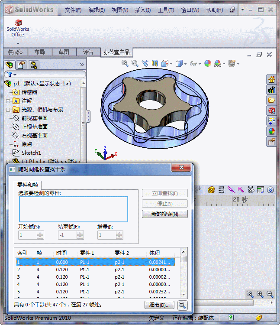The height and width of the screenshot is (325, 280).
Task: Select the 前视基准面 tree item
Action: tap(35, 118)
